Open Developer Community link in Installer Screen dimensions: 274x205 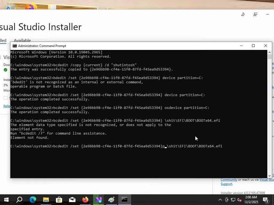click(229, 180)
